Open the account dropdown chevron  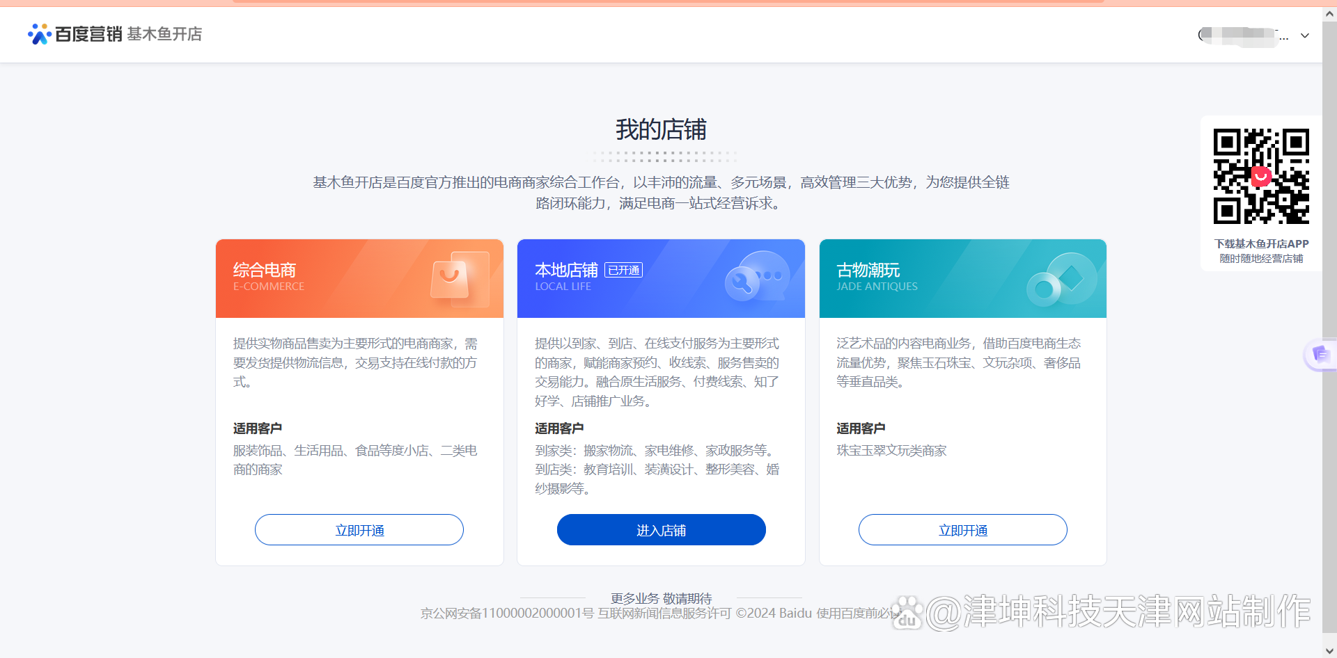click(1305, 35)
